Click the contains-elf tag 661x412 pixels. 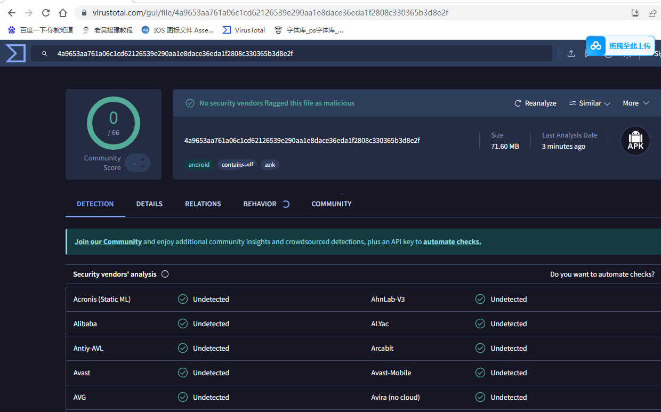tap(237, 165)
